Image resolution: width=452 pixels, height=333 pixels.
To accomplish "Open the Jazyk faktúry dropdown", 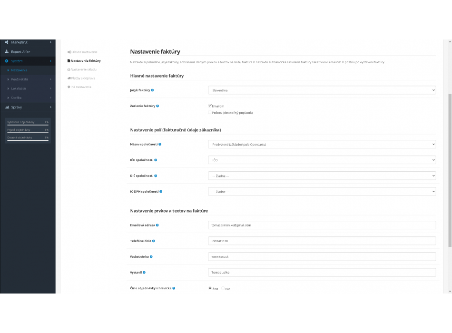I will (322, 90).
